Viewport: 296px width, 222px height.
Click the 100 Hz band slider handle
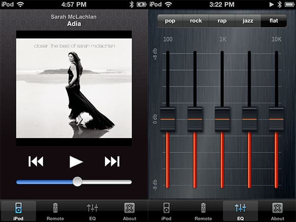click(168, 119)
